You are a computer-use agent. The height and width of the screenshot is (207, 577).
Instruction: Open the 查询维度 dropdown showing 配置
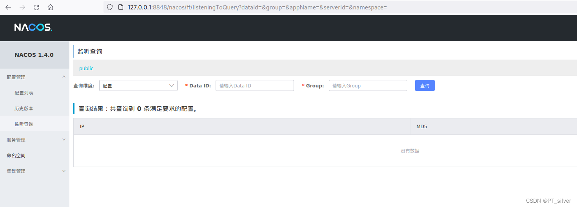pyautogui.click(x=138, y=85)
